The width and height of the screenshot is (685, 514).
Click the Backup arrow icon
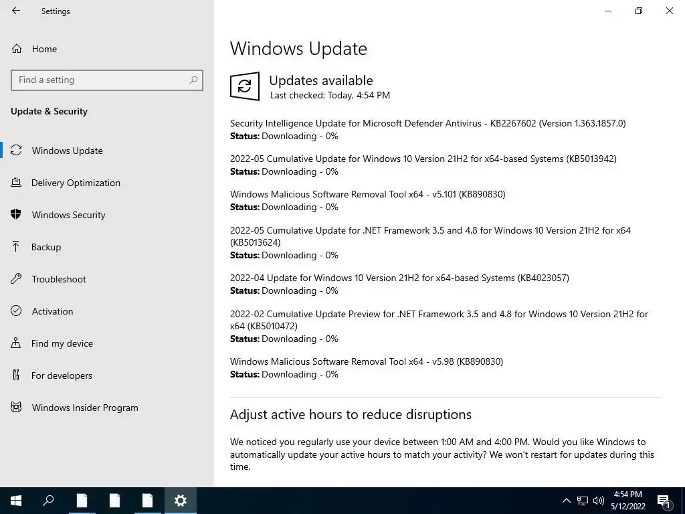point(16,246)
